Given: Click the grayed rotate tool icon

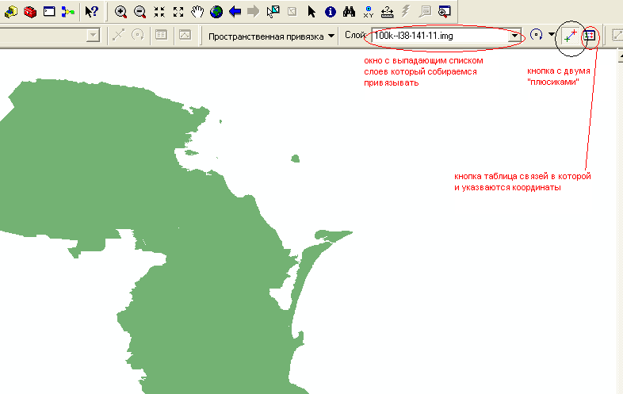Looking at the screenshot, I should tap(137, 35).
